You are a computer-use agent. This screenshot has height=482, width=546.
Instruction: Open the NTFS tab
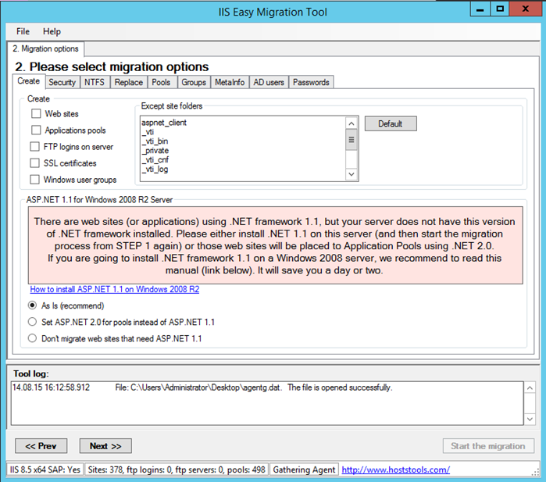(95, 82)
